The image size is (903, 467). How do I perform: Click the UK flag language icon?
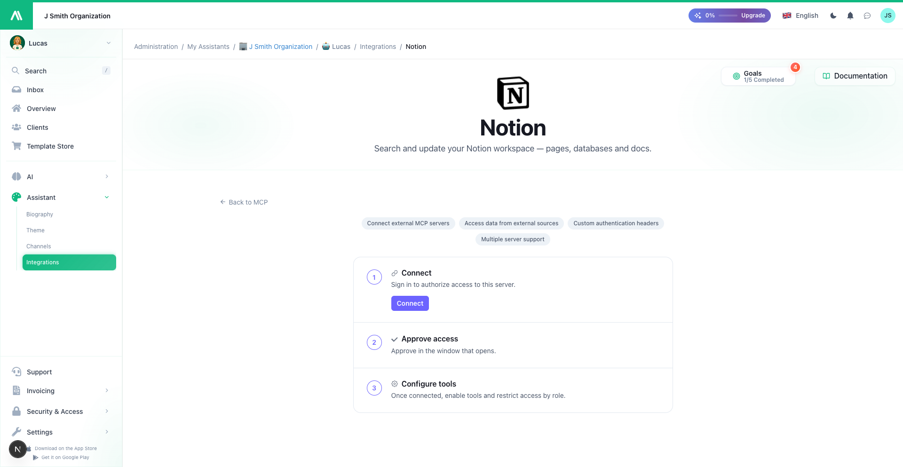click(787, 16)
